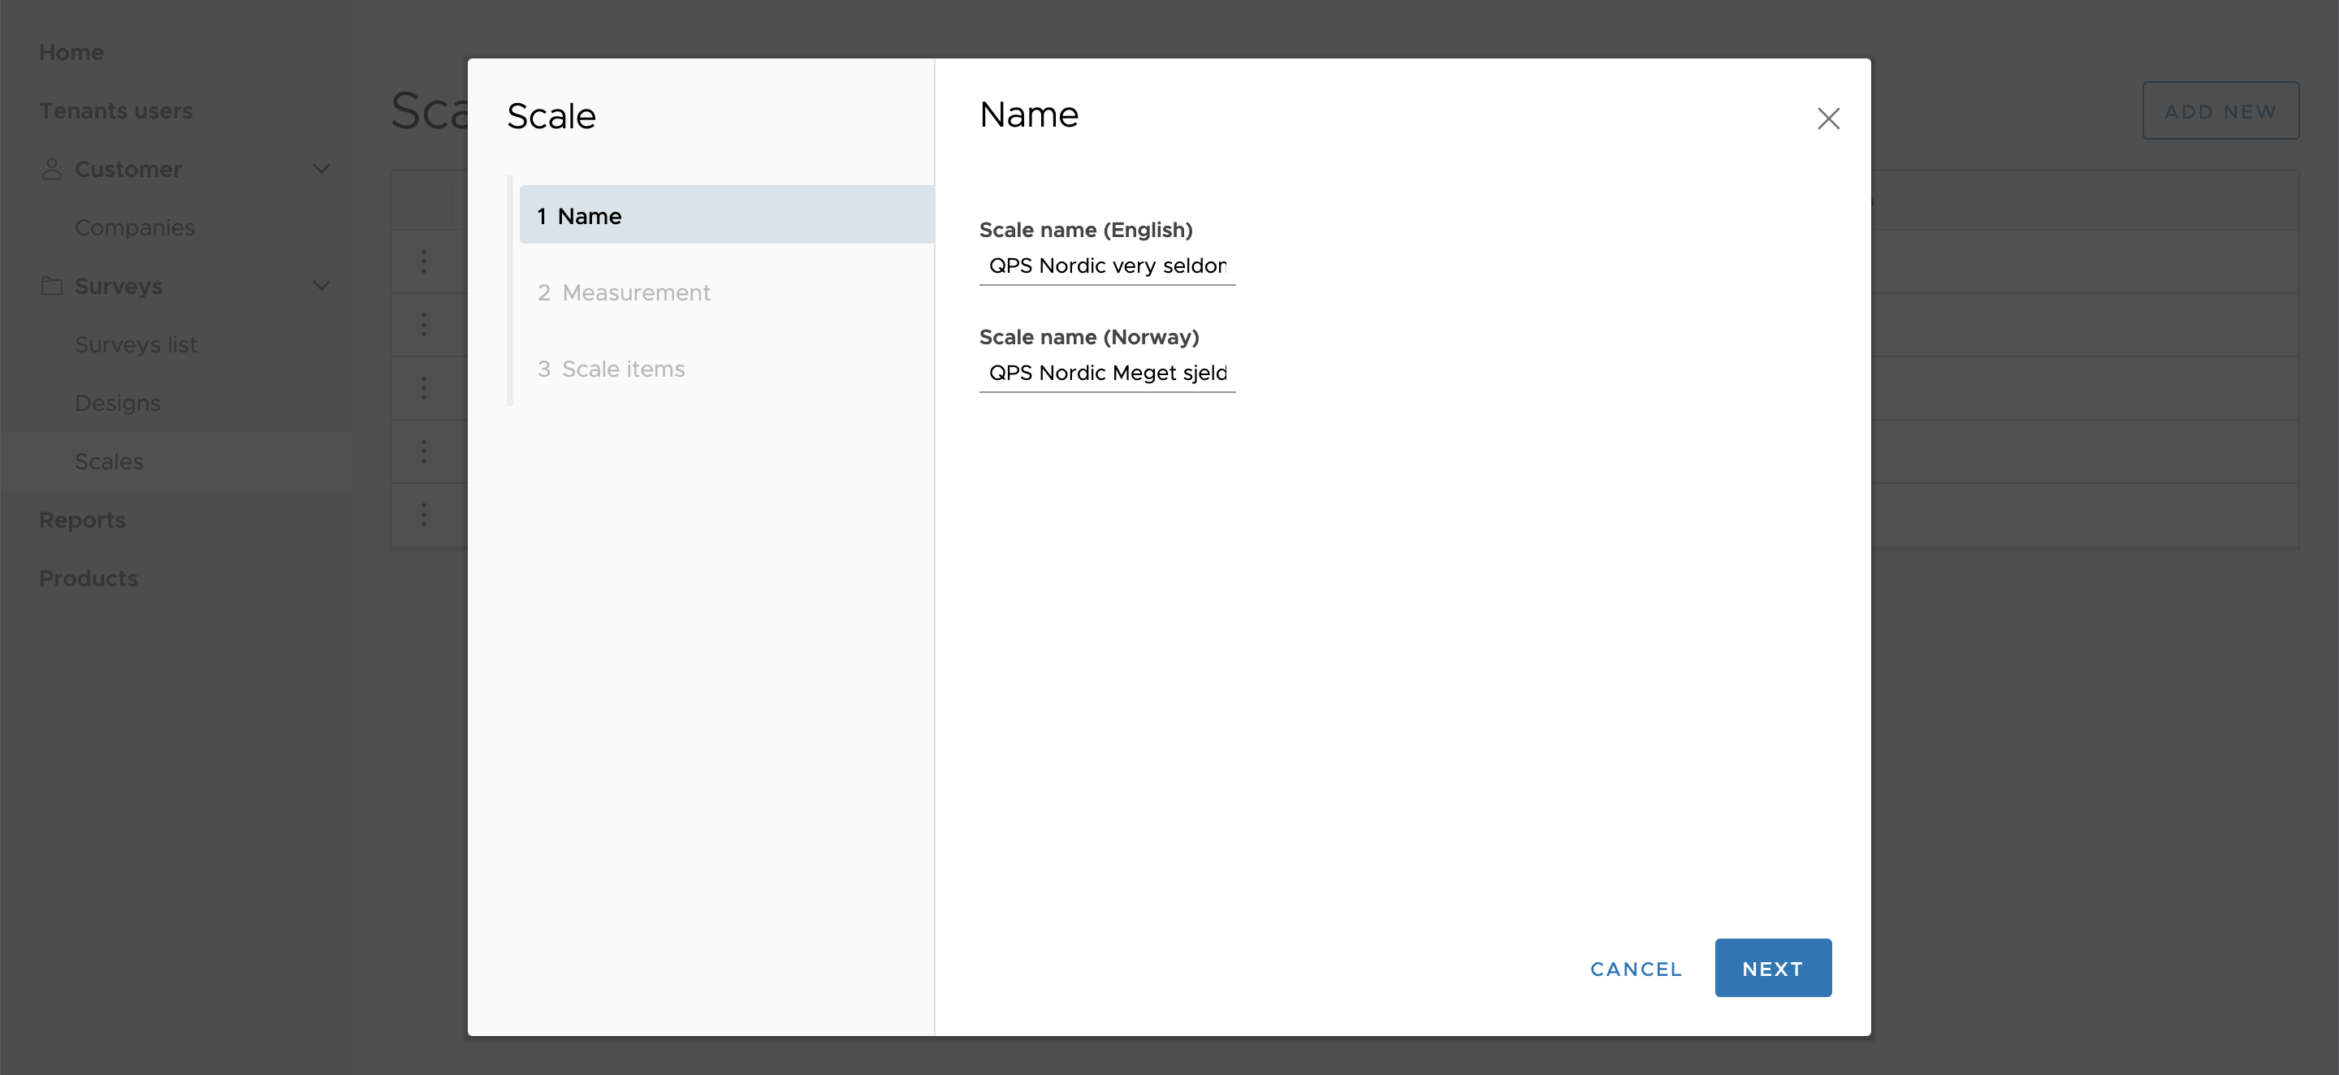Open the first row's three-dot menu
Image resolution: width=2339 pixels, height=1075 pixels.
pyautogui.click(x=423, y=261)
